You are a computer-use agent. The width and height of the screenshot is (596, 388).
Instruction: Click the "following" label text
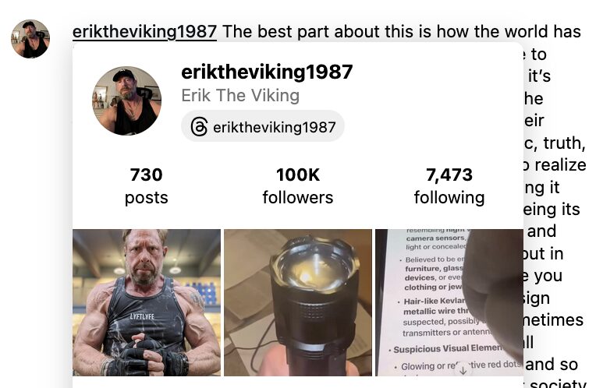[449, 198]
